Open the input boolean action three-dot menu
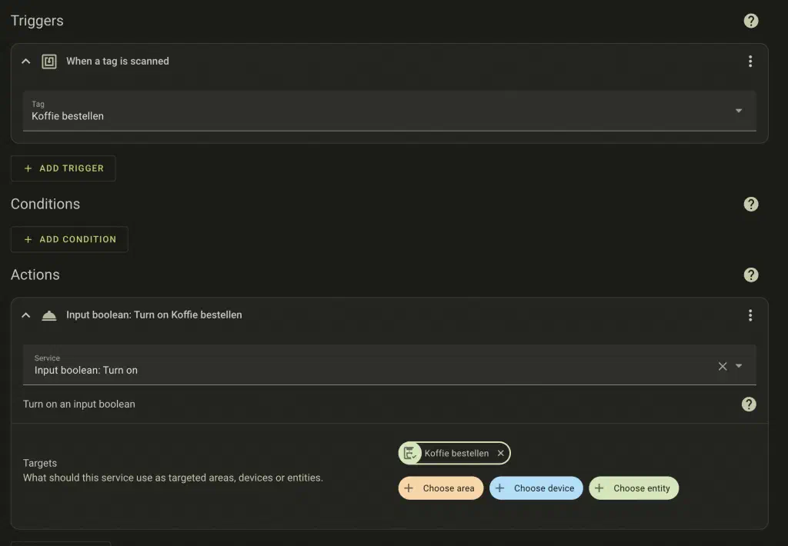 750,315
